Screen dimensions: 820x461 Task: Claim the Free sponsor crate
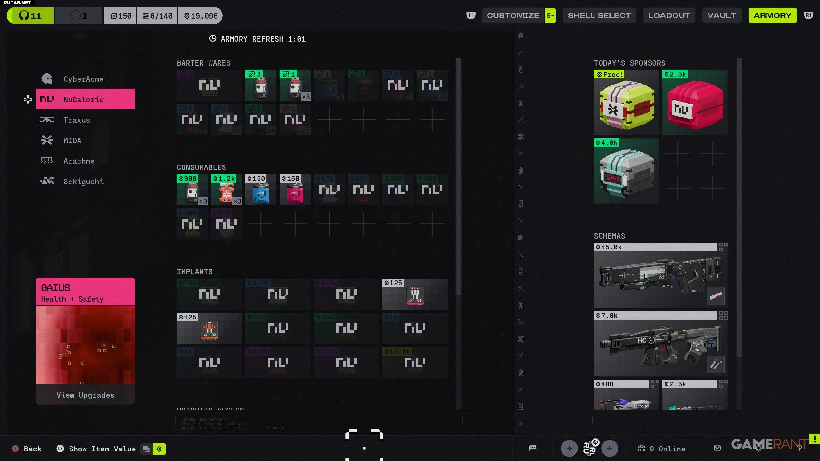point(626,102)
